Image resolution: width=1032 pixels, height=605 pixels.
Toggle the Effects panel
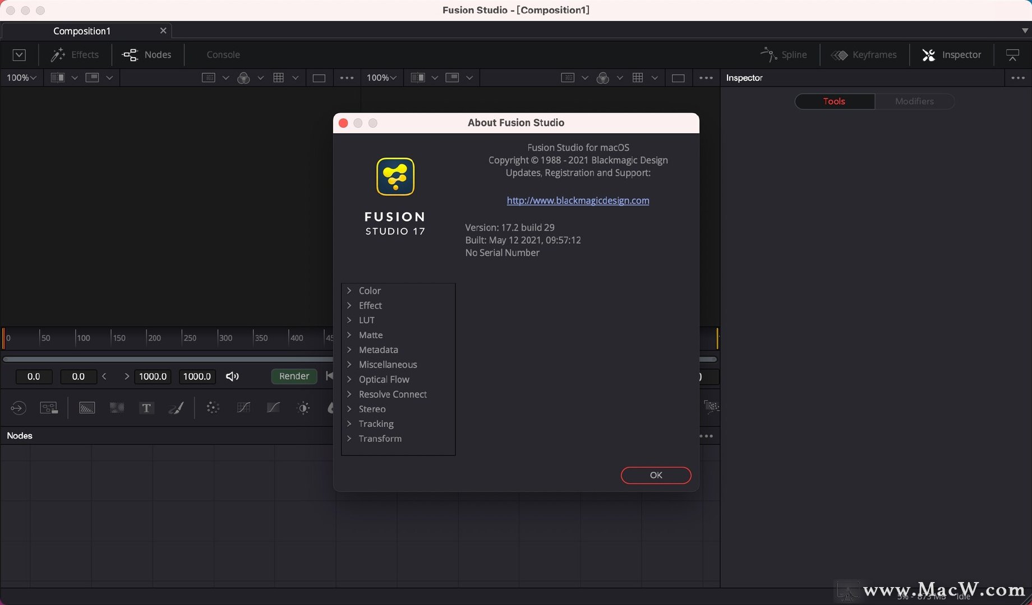(74, 55)
